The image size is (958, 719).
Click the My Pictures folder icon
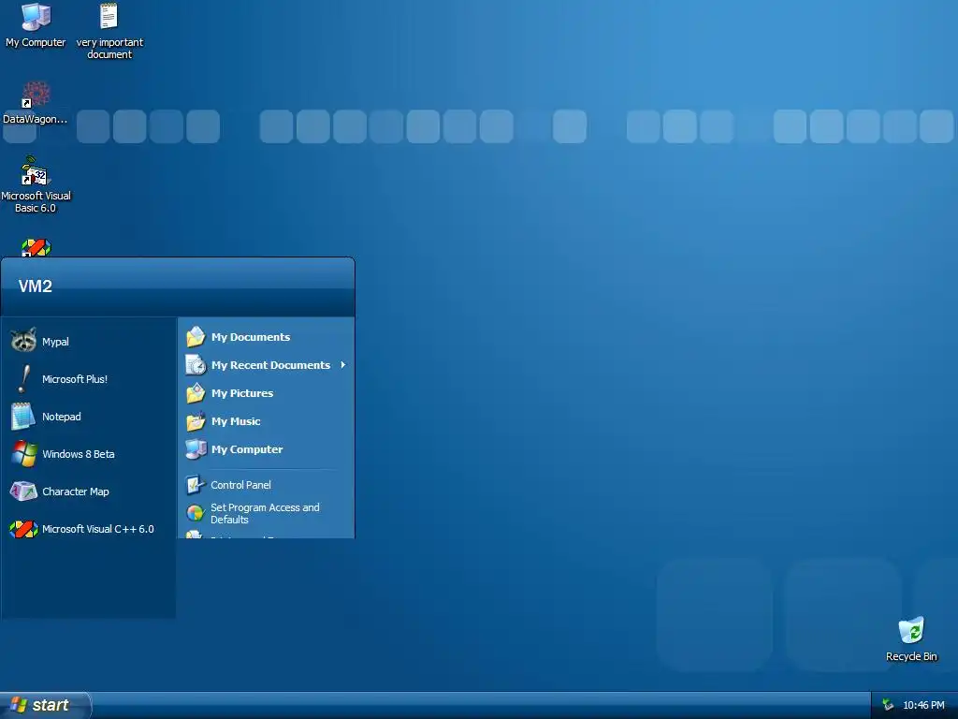(x=196, y=393)
